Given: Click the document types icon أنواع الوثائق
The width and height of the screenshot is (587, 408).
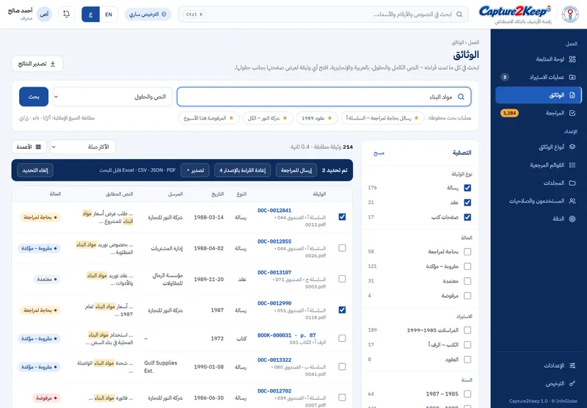Looking at the screenshot, I should tap(572, 147).
